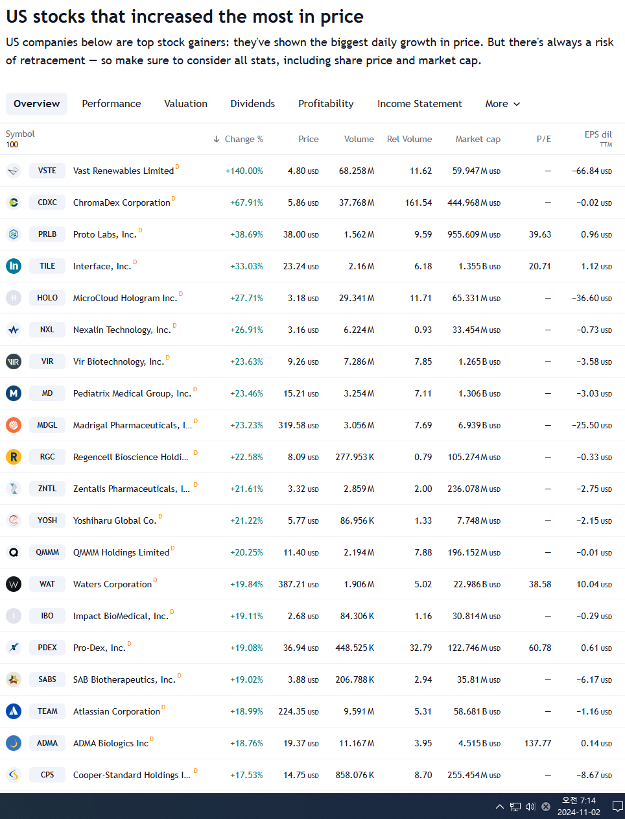Image resolution: width=625 pixels, height=819 pixels.
Task: Sort by the Market cap column header
Action: (x=478, y=139)
